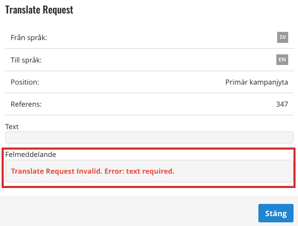The width and height of the screenshot is (298, 226).
Task: Click the Referens row
Action: pyautogui.click(x=149, y=104)
